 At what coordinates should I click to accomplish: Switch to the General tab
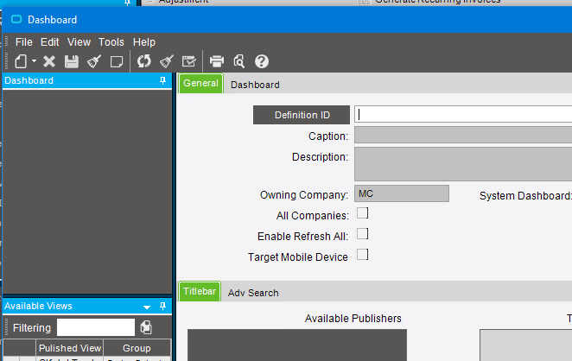coord(200,83)
